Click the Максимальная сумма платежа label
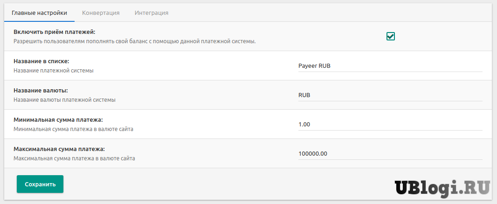 click(59, 149)
